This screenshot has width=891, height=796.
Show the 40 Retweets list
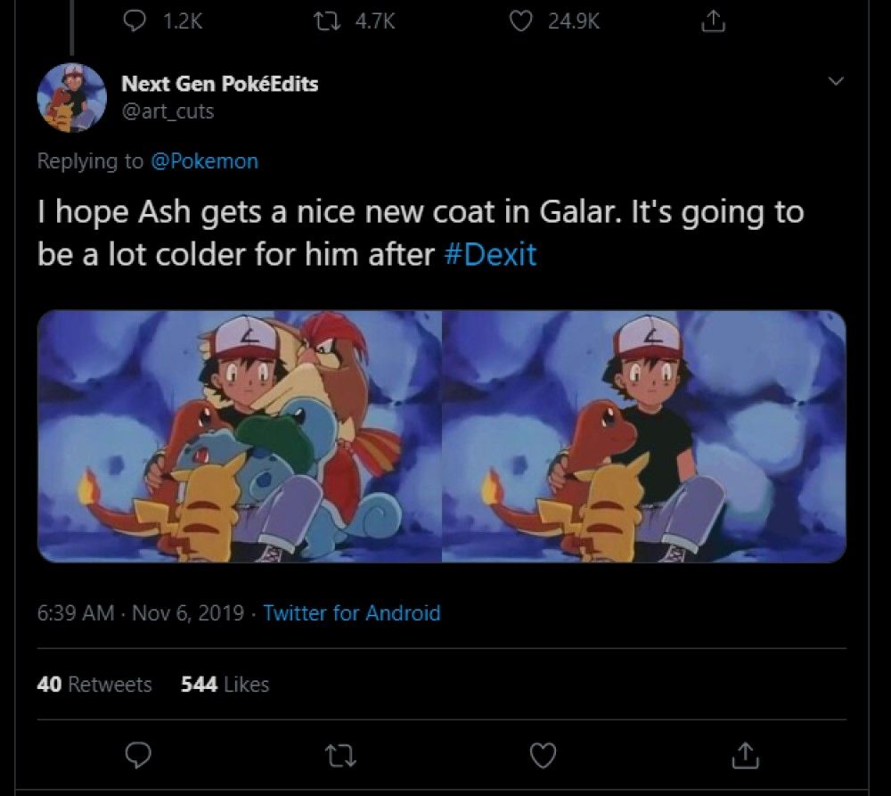click(x=94, y=685)
